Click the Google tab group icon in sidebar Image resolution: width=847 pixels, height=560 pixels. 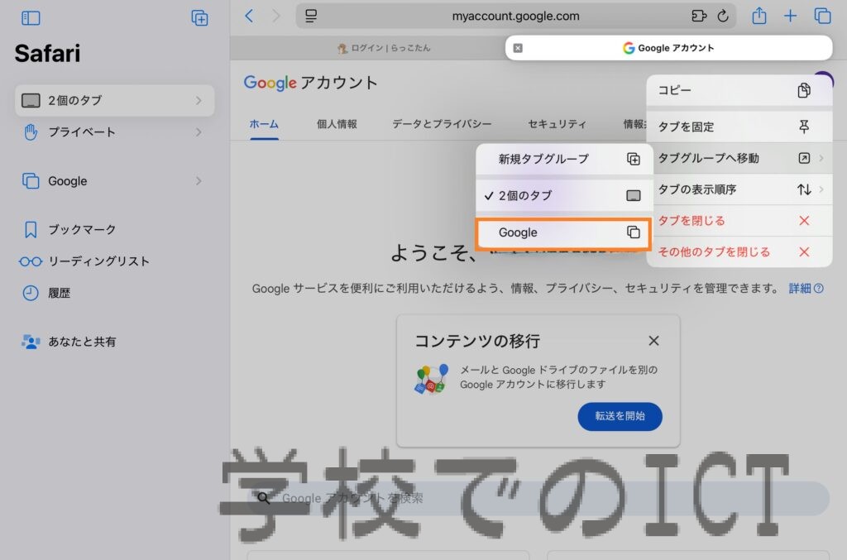tap(31, 181)
